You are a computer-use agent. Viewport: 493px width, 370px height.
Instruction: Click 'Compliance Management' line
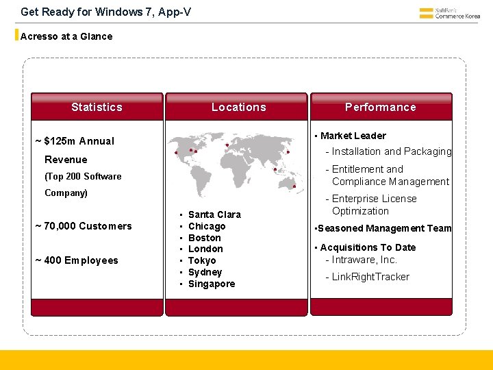coord(390,182)
